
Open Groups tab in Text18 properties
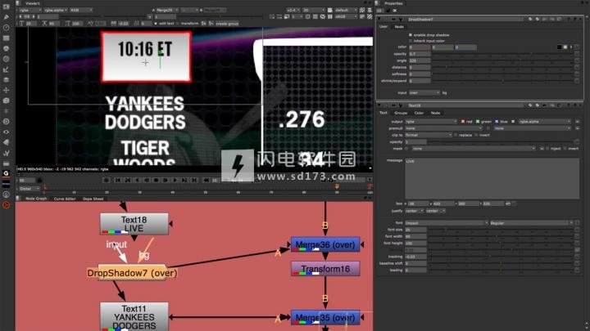pyautogui.click(x=401, y=113)
